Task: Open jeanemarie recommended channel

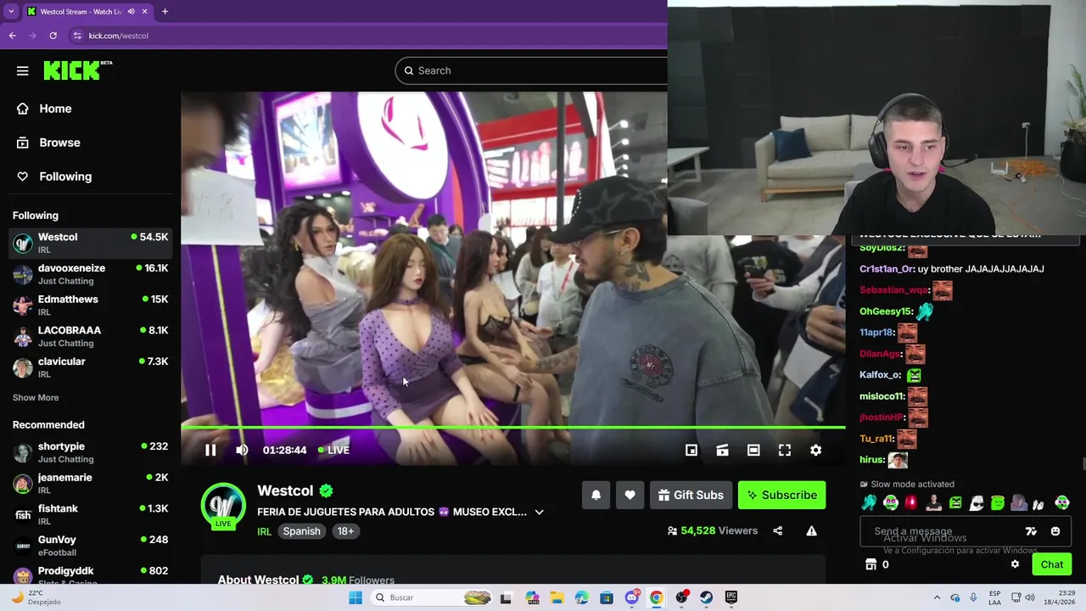Action: (90, 484)
